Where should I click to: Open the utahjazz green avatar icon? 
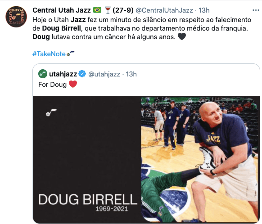click(x=43, y=74)
